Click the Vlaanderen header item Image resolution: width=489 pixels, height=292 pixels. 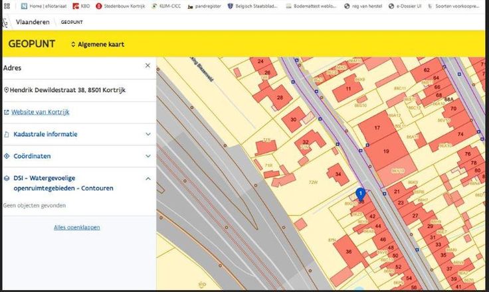pyautogui.click(x=32, y=22)
